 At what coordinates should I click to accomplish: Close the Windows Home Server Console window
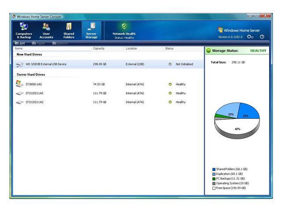[265, 15]
